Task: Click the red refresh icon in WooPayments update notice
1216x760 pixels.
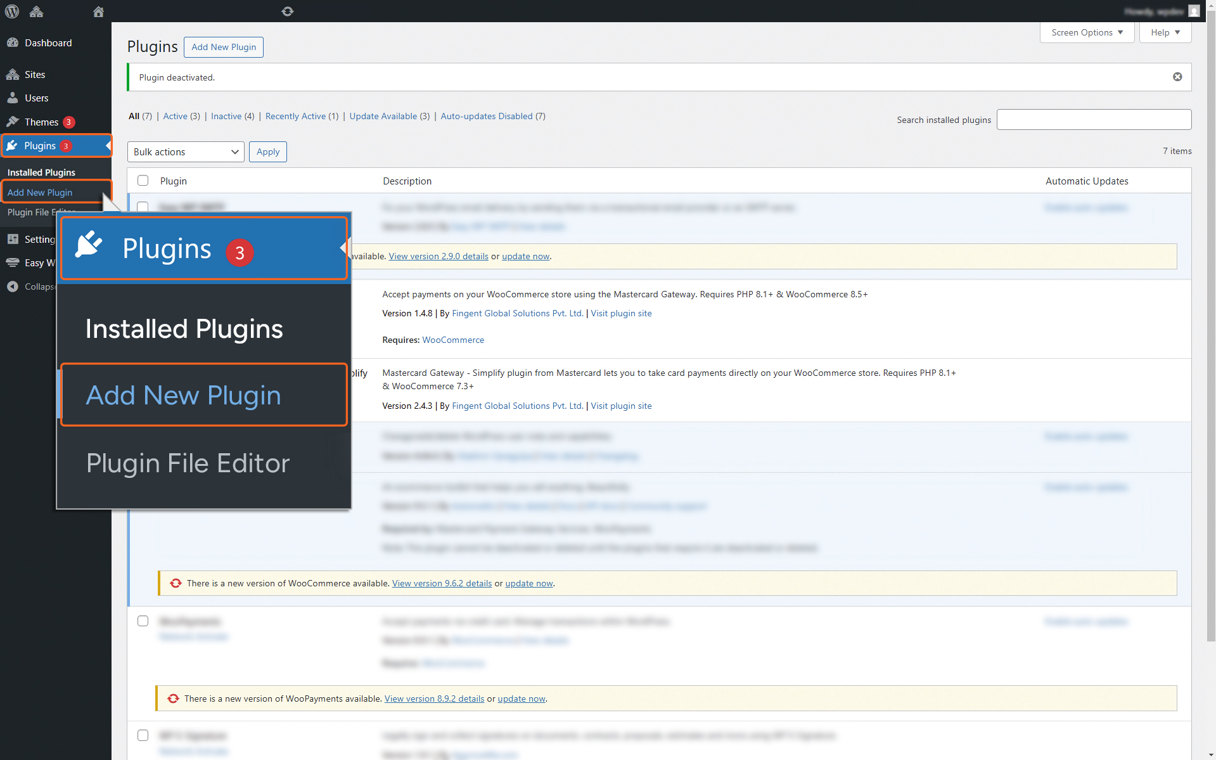Action: tap(173, 699)
